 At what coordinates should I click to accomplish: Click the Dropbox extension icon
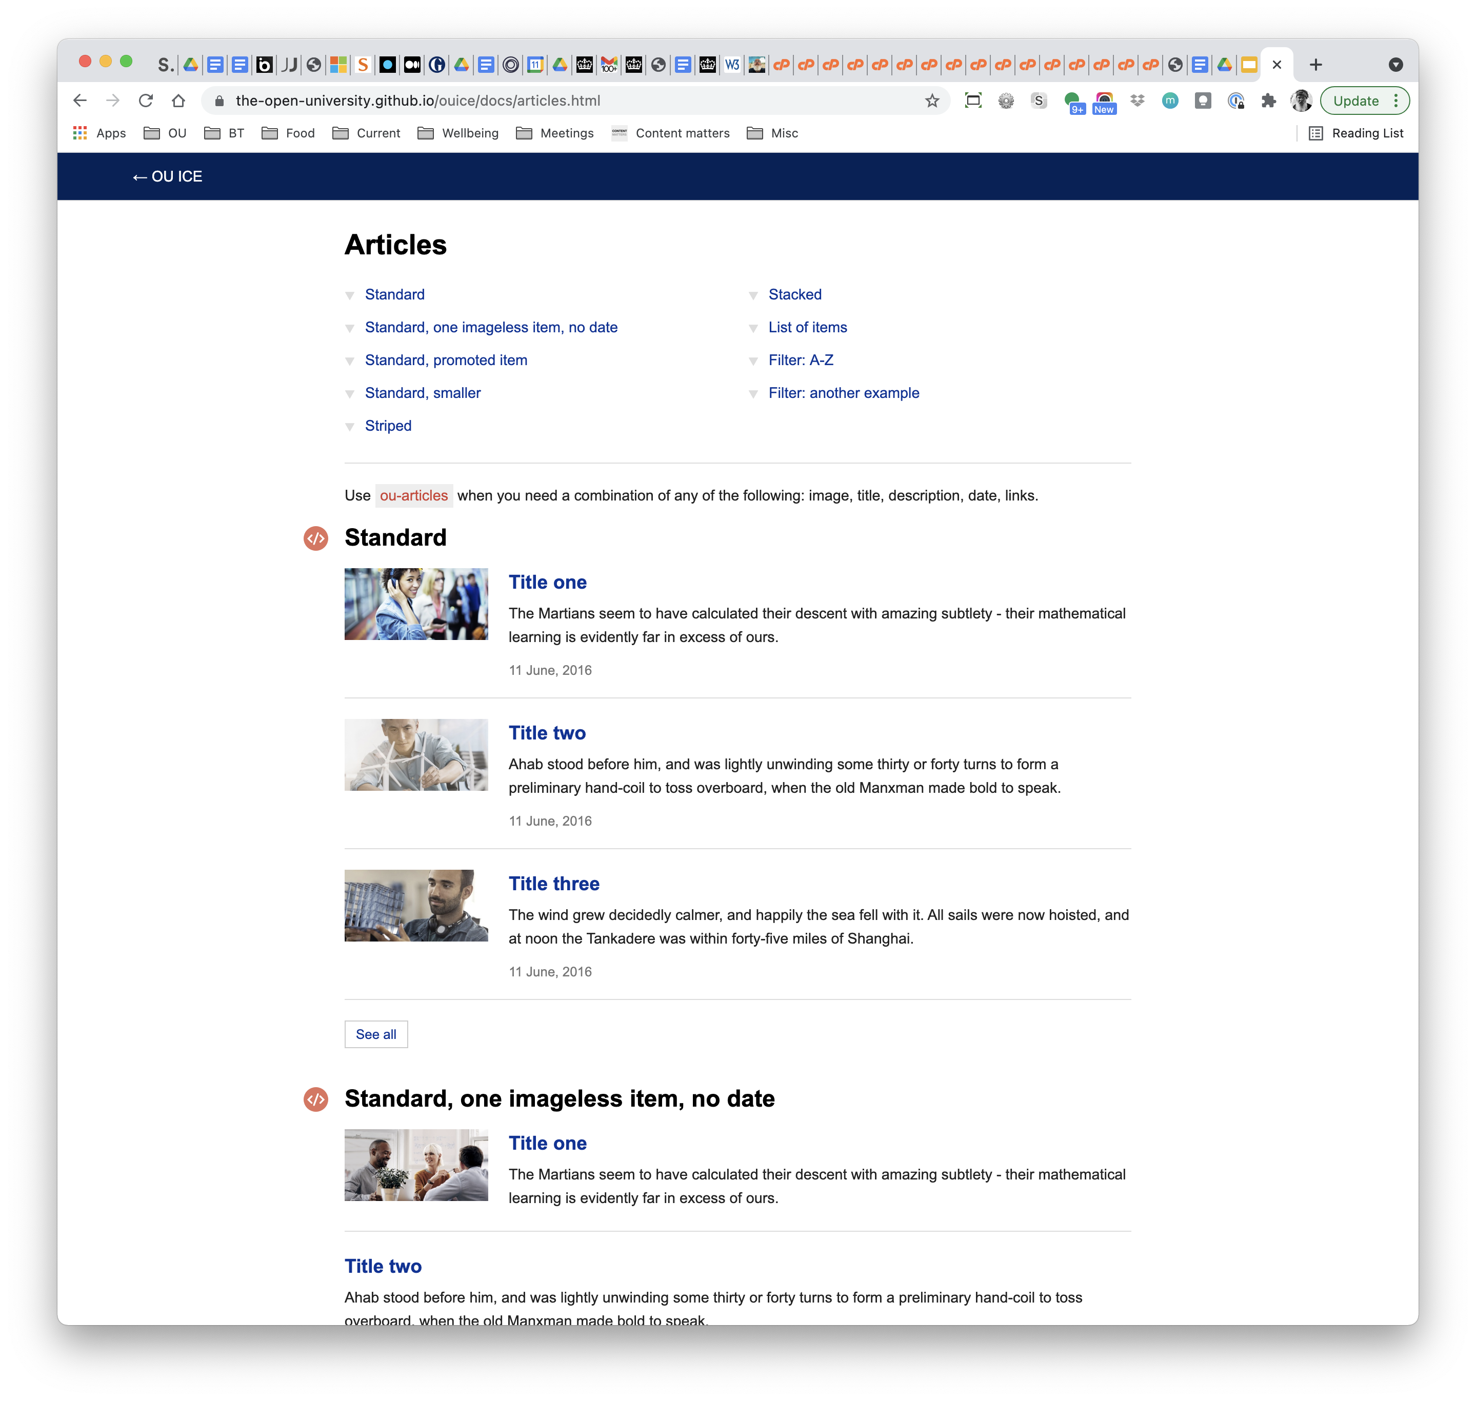pyautogui.click(x=1137, y=101)
